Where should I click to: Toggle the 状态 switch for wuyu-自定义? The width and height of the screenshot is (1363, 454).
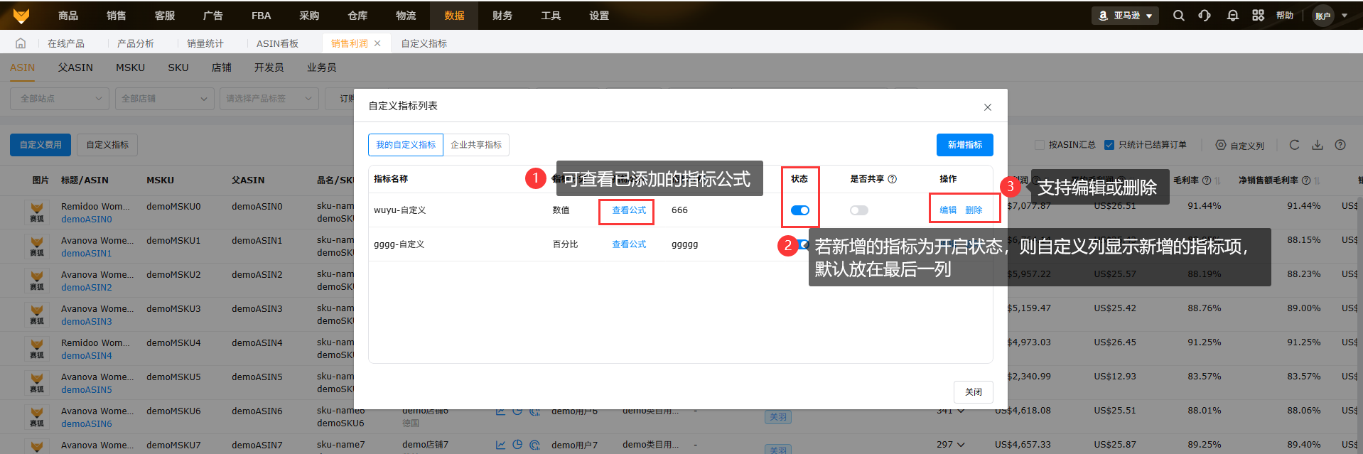(799, 210)
